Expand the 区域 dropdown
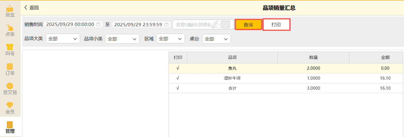The image size is (404, 137). pyautogui.click(x=170, y=39)
